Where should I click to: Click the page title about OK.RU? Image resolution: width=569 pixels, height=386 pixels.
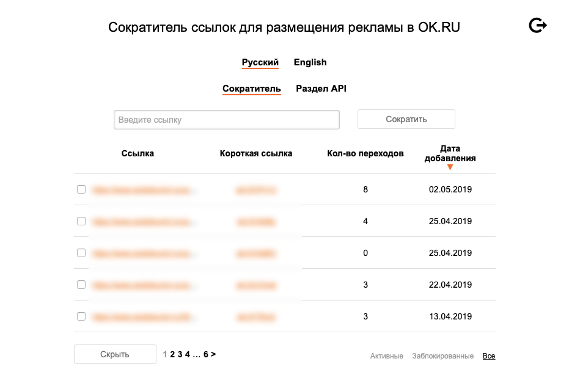click(x=284, y=27)
